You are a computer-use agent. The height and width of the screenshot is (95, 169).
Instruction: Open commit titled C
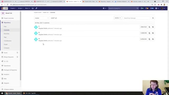(39, 26)
